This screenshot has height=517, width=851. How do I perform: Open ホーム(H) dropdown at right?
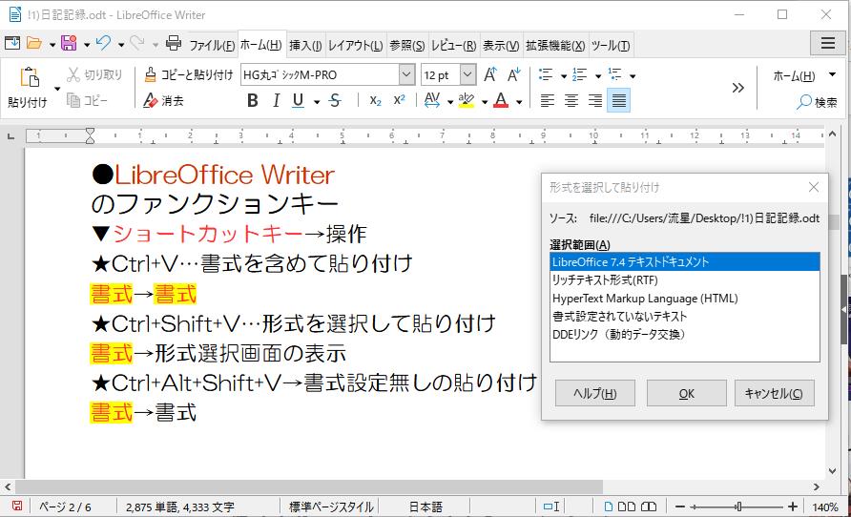coord(832,74)
